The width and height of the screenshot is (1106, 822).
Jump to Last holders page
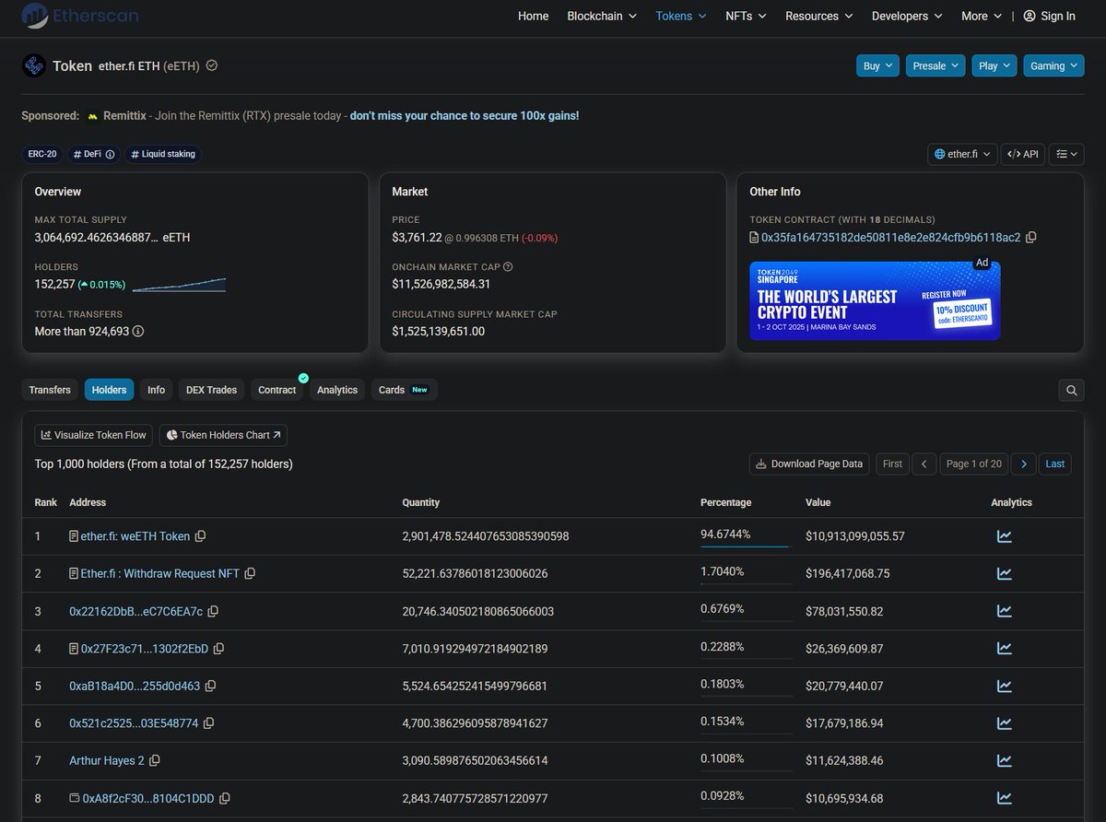[x=1055, y=464]
